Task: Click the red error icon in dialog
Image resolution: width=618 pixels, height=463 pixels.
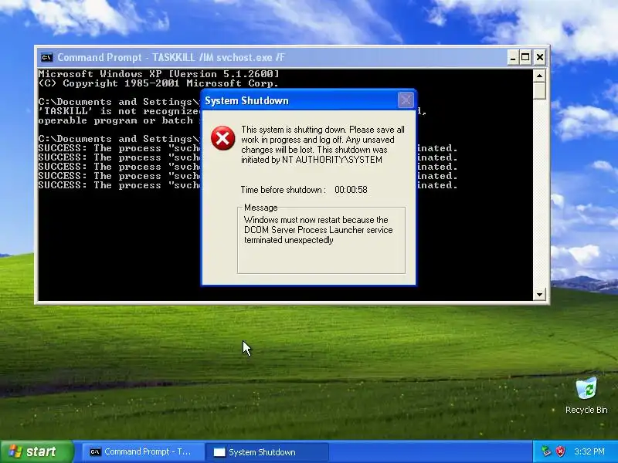Action: pyautogui.click(x=222, y=138)
